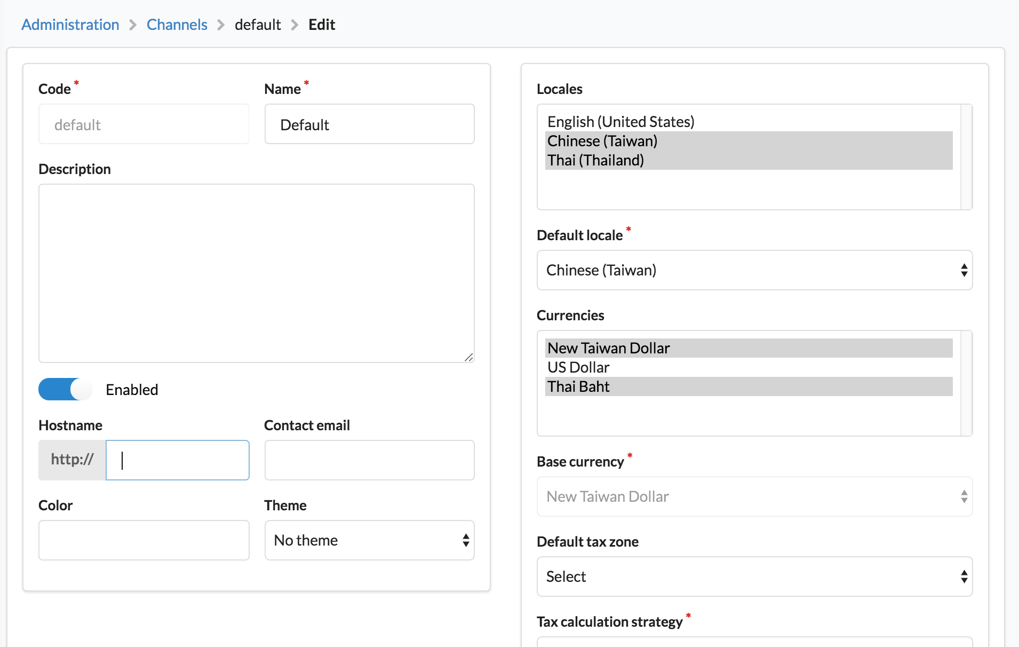Viewport: 1019px width, 647px height.
Task: Click the Color input field
Action: pyautogui.click(x=144, y=540)
